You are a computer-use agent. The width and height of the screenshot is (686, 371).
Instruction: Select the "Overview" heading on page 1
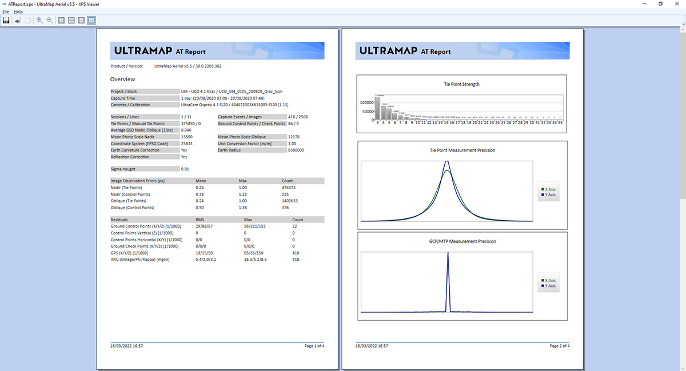pos(122,79)
